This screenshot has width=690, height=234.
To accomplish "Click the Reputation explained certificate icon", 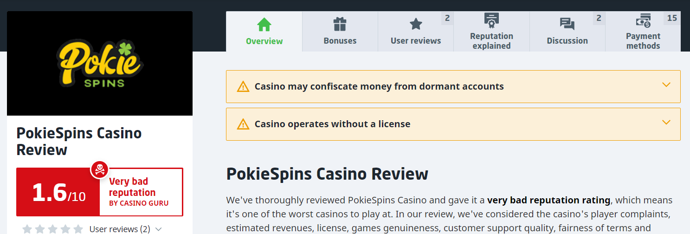I will coord(491,20).
